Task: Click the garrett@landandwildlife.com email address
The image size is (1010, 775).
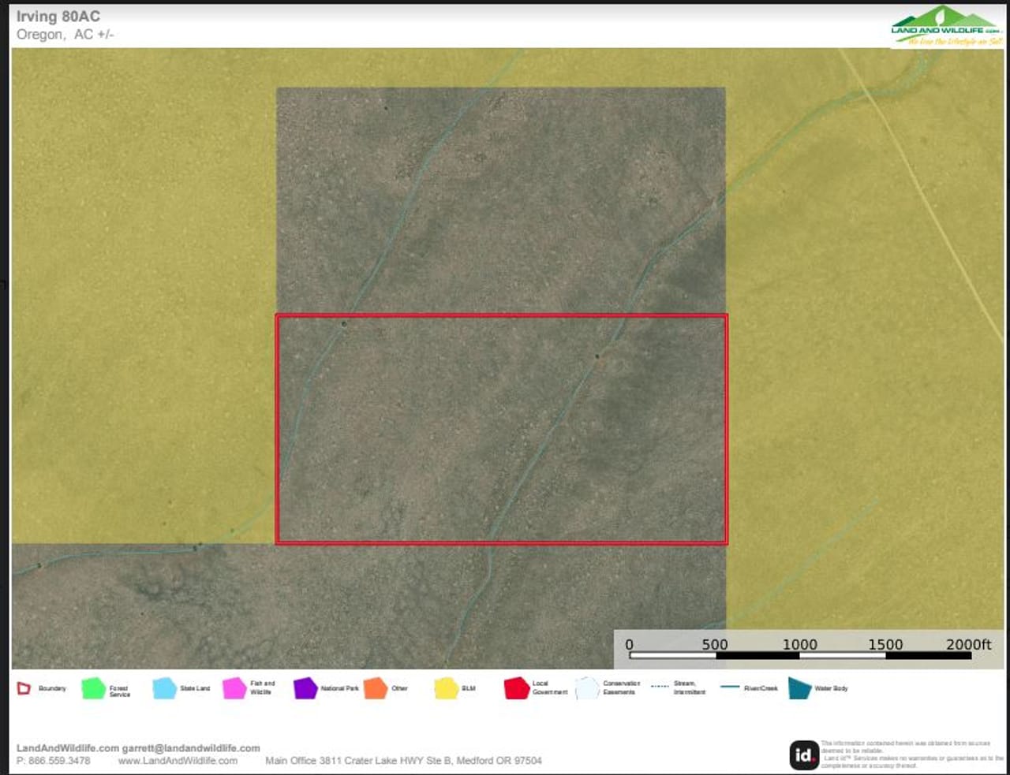Action: (x=191, y=748)
